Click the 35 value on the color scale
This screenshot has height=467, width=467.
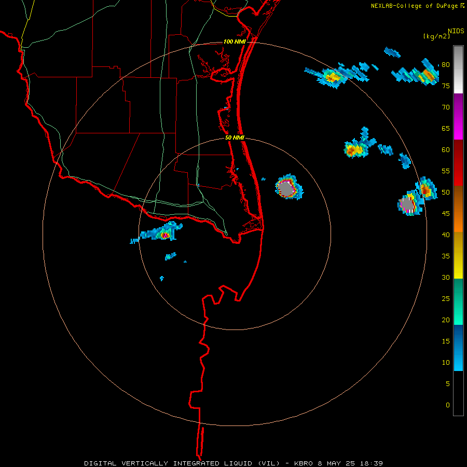click(x=446, y=256)
